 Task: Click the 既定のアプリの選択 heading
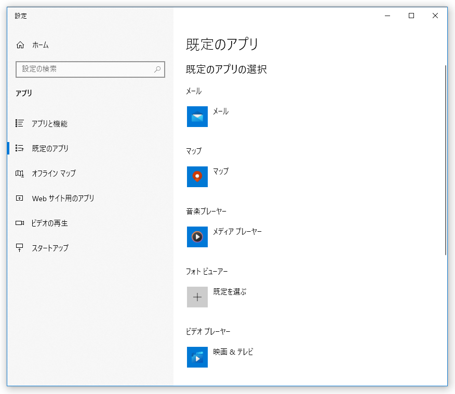pyautogui.click(x=226, y=69)
